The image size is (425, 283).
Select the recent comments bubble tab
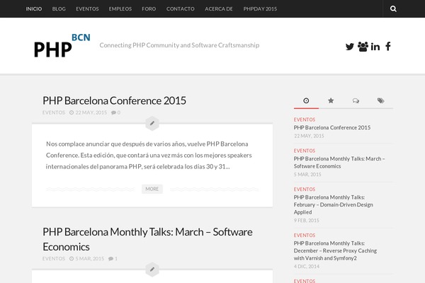point(356,100)
